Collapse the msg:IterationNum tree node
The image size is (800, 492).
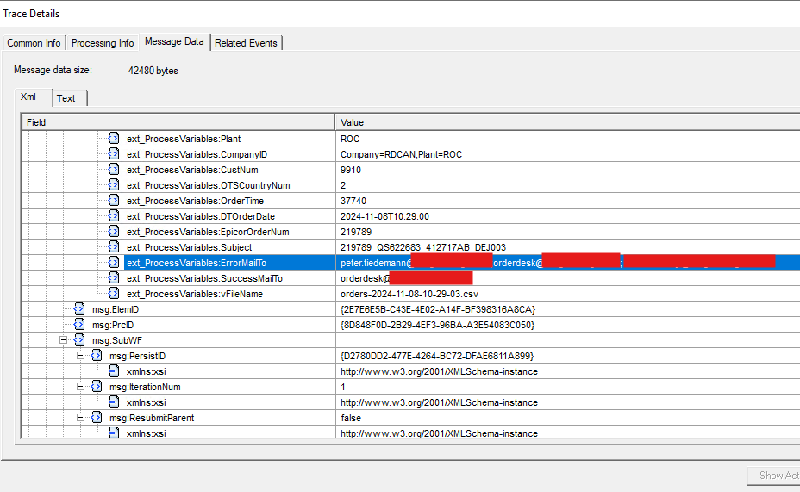pos(81,387)
